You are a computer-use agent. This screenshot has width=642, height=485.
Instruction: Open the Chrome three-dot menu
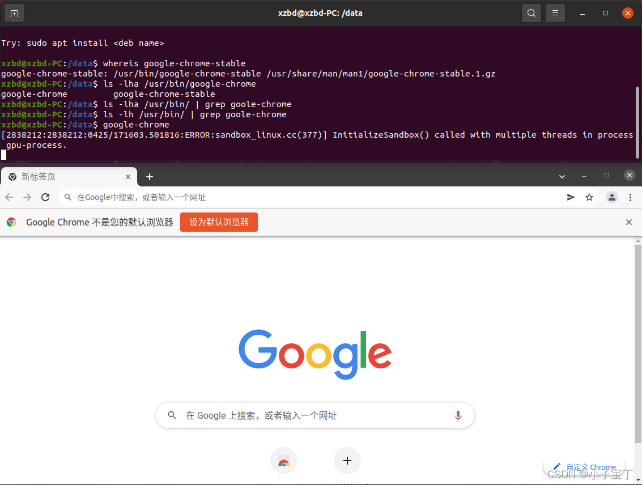630,197
